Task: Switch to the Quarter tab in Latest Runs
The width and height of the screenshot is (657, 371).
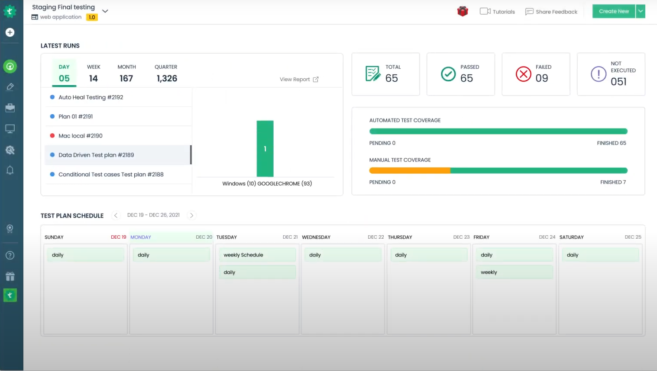Action: (166, 73)
